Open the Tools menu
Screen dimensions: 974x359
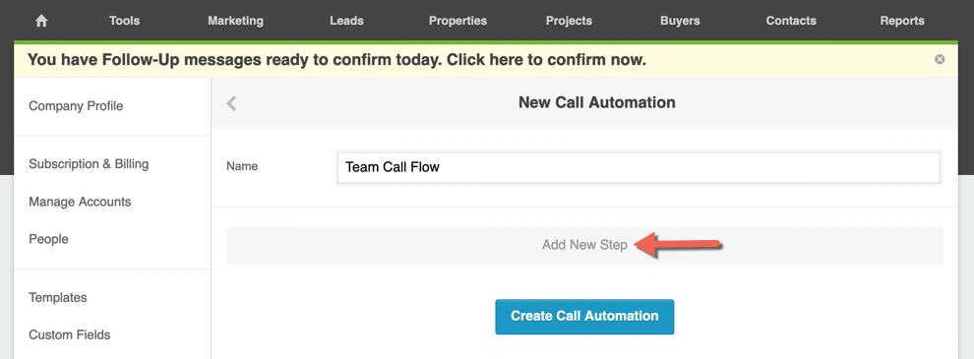(x=124, y=21)
